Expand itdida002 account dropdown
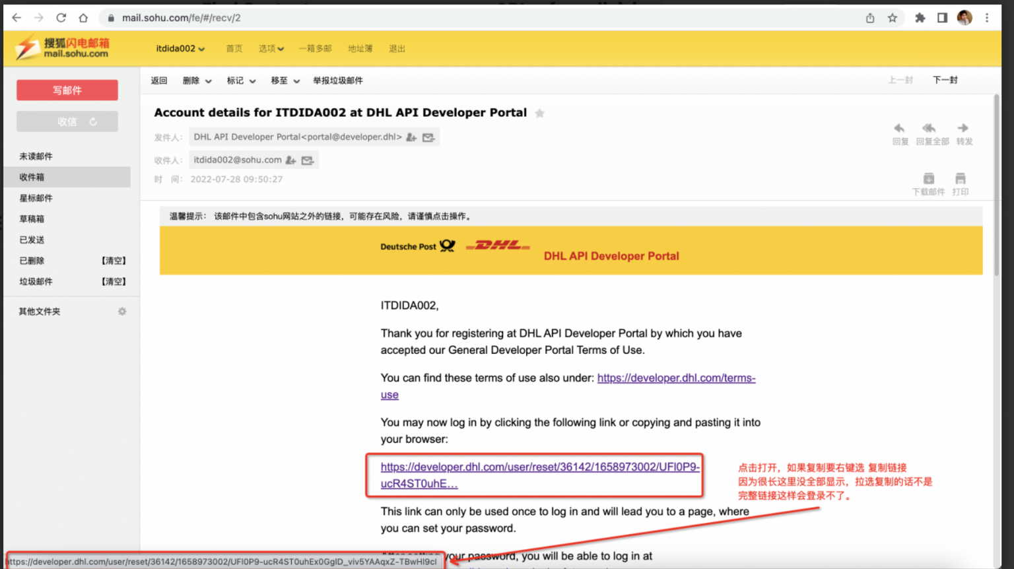The width and height of the screenshot is (1014, 569). coord(180,49)
